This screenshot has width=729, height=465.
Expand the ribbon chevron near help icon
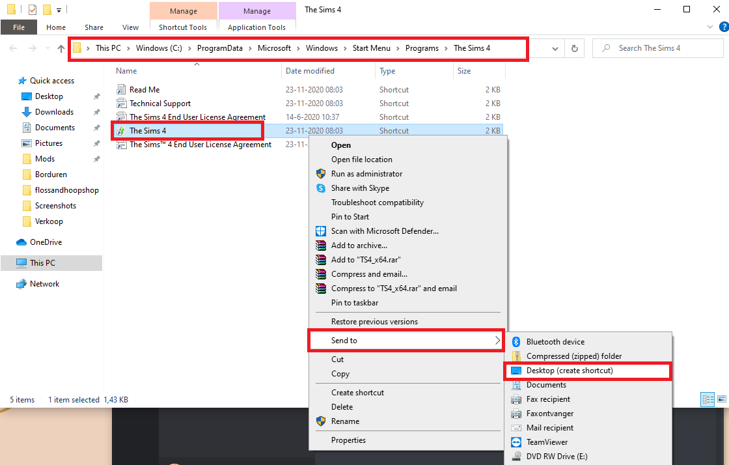click(x=710, y=27)
